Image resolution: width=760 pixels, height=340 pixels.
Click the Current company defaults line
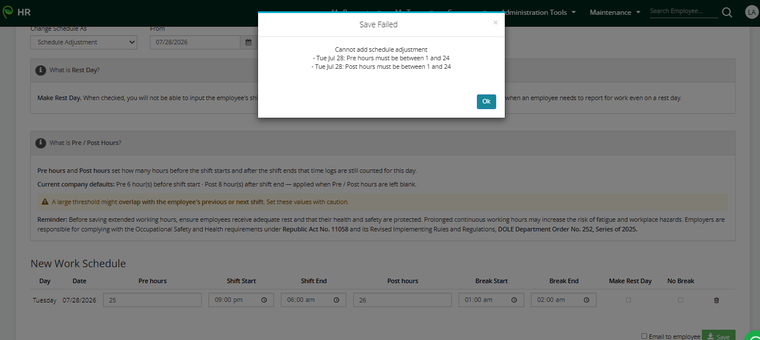pos(227,184)
